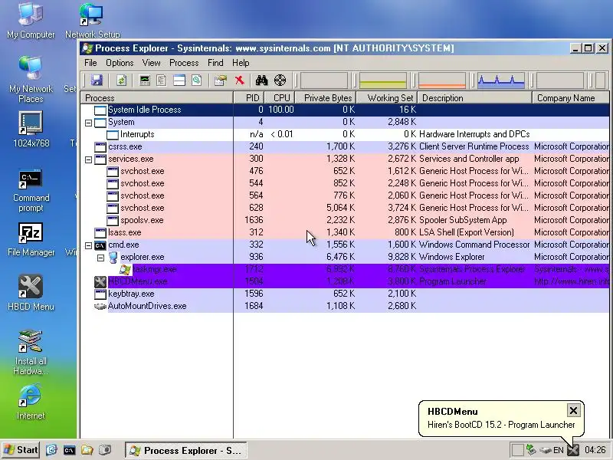
Task: Sort by the Description column header
Action: pyautogui.click(x=475, y=98)
